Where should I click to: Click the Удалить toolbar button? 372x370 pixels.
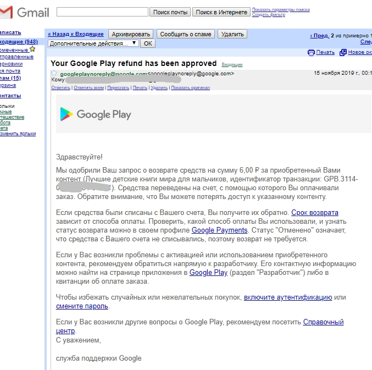point(232,34)
